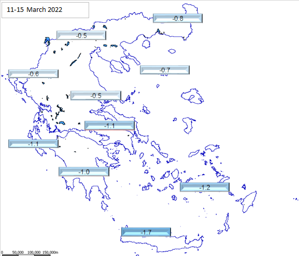The image size is (299, 256).
Task: Click the blue Prespa lake at the border
Action: tap(47, 41)
